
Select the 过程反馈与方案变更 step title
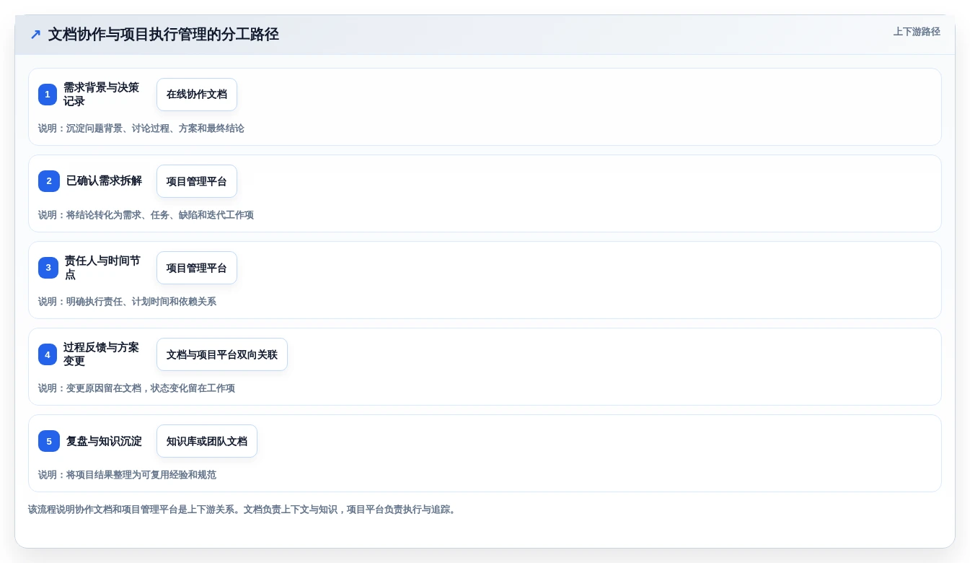102,354
